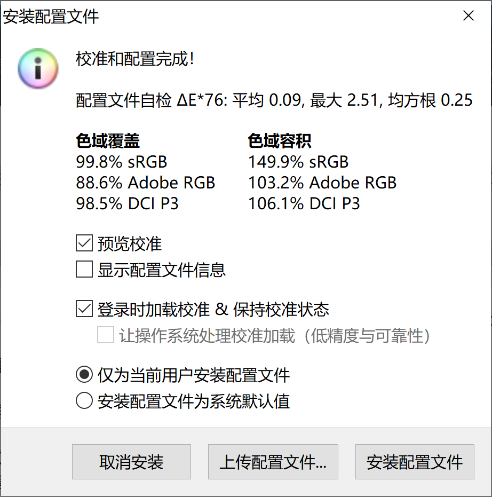Click the 安装配置文件 button at bottom right
492x497 pixels.
coord(415,462)
